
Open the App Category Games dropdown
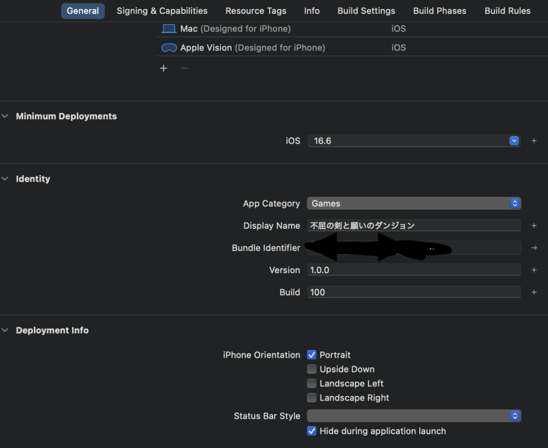[414, 204]
